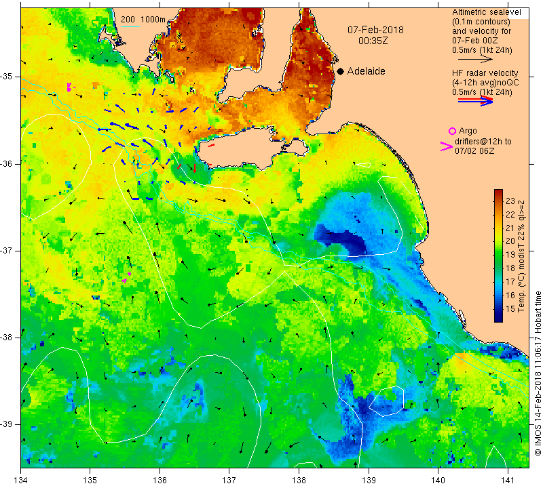Image resolution: width=543 pixels, height=488 pixels.
Task: Click the '-39' latitude axis label
Action: point(7,424)
